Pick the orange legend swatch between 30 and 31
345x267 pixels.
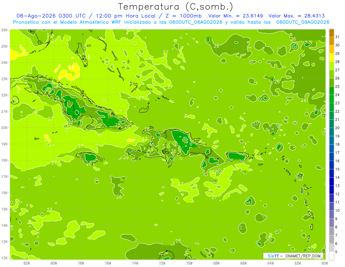[x=331, y=41]
